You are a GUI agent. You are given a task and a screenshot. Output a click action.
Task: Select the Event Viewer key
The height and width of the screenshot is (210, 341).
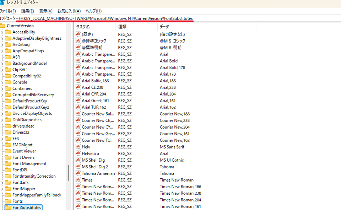(x=24, y=151)
